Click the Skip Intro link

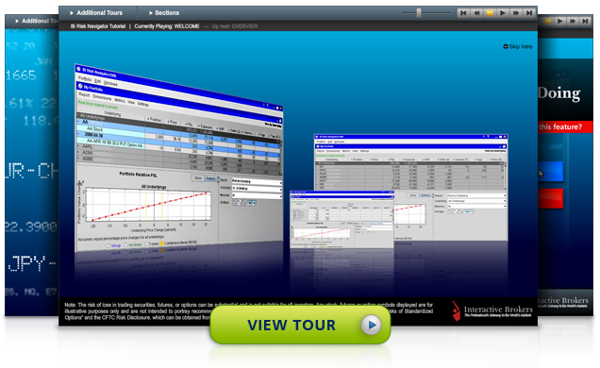pyautogui.click(x=521, y=46)
